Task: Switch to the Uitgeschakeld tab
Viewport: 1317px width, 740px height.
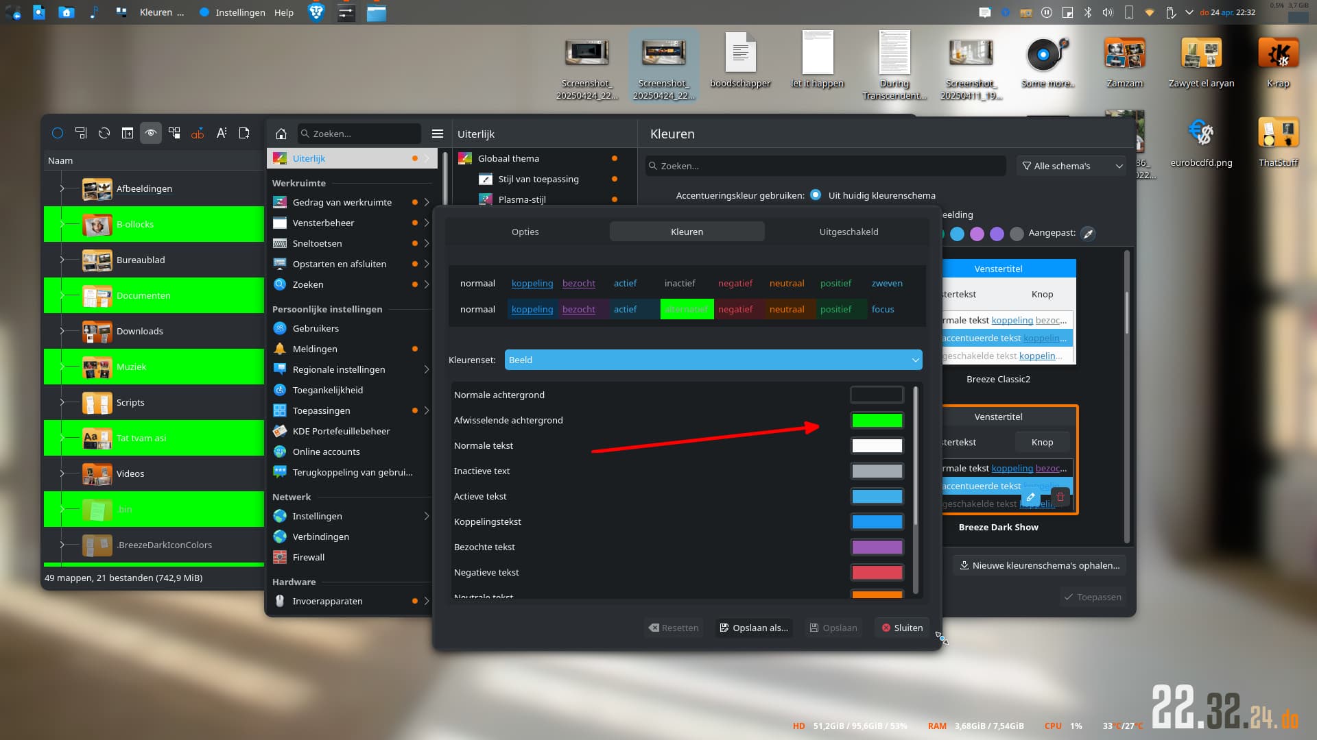Action: pyautogui.click(x=849, y=232)
